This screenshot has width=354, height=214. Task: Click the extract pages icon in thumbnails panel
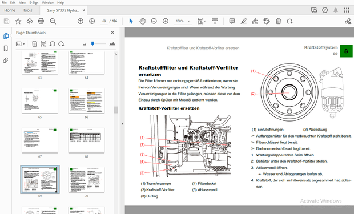43,44
